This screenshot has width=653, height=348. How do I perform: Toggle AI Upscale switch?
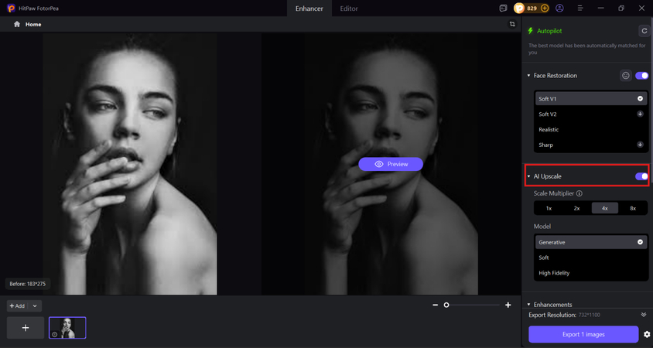click(x=641, y=176)
